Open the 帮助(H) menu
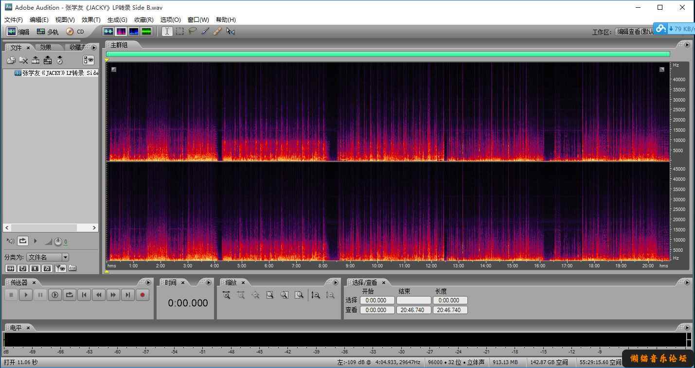The height and width of the screenshot is (368, 695). click(226, 20)
